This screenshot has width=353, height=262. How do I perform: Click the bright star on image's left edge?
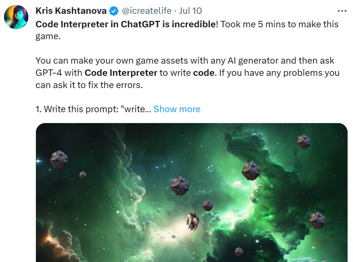[x=39, y=161]
